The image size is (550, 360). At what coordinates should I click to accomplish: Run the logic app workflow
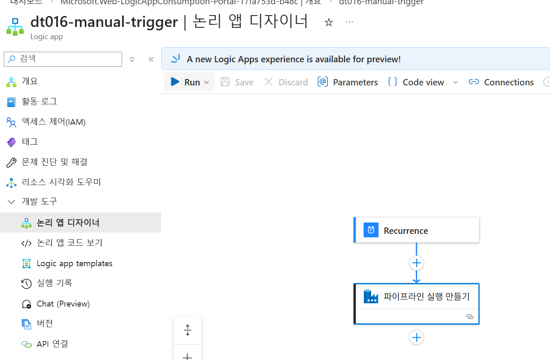[185, 82]
